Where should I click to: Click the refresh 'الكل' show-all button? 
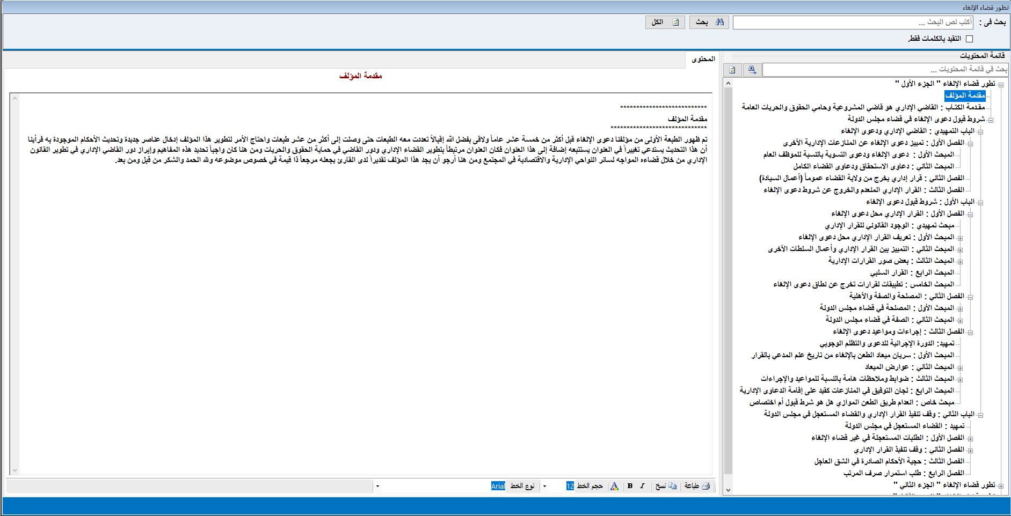click(x=665, y=22)
